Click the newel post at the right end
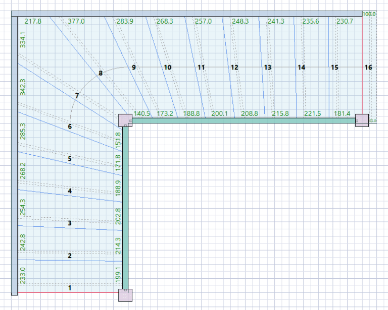388x310 pixels. [362, 120]
